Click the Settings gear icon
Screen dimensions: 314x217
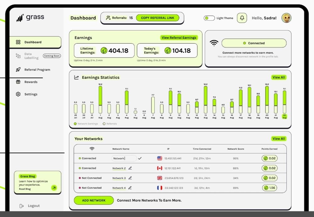pos(18,94)
